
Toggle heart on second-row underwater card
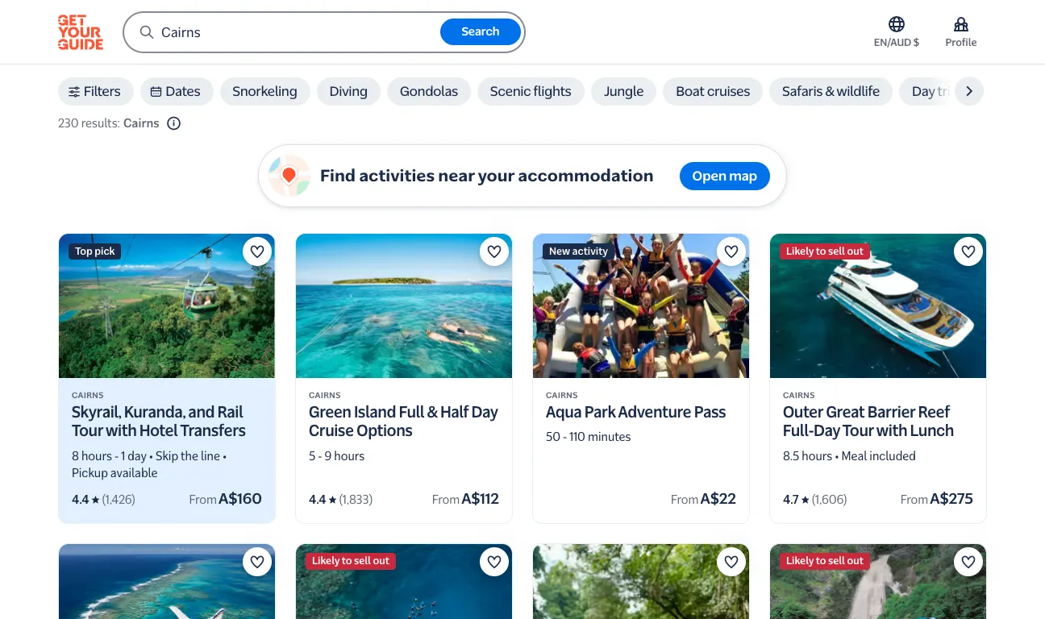[494, 562]
